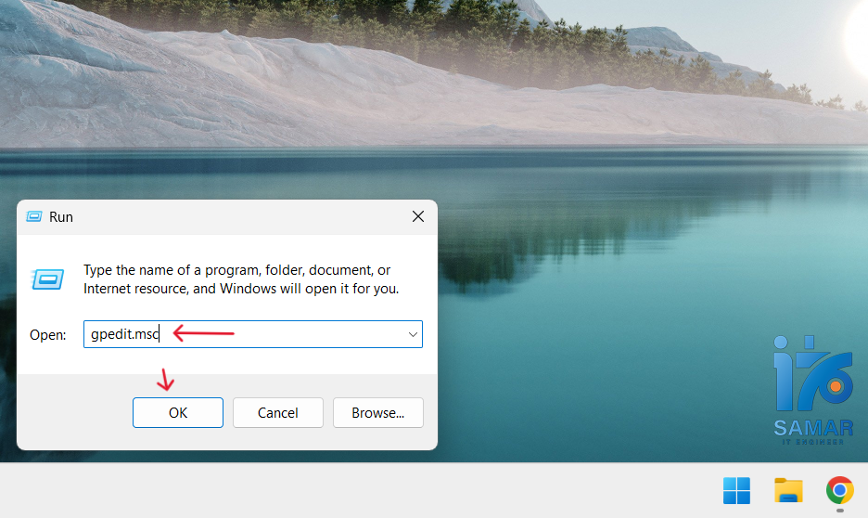Screen dimensions: 868x518
Task: Click the red down arrow above OK
Action: click(165, 380)
